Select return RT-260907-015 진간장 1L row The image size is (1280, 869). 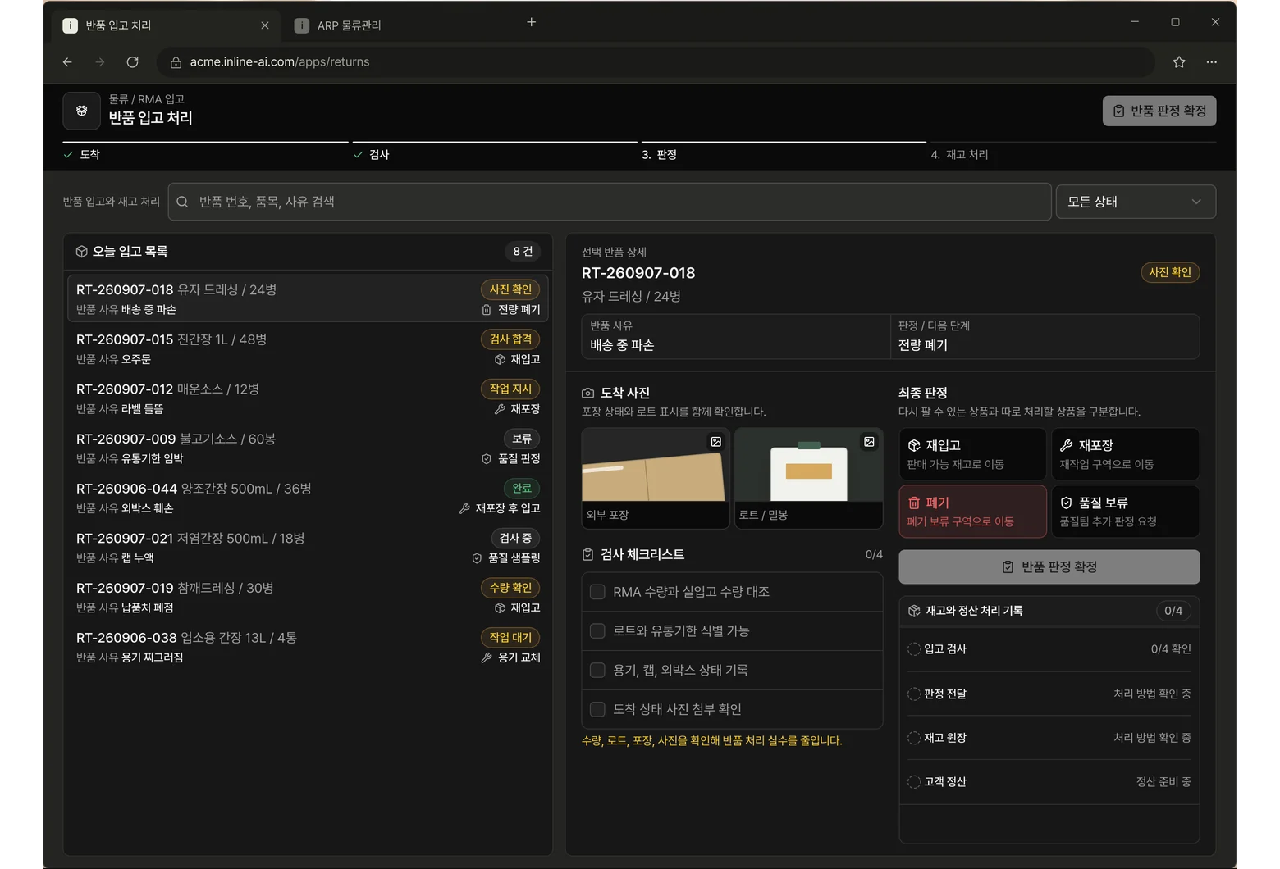click(308, 348)
